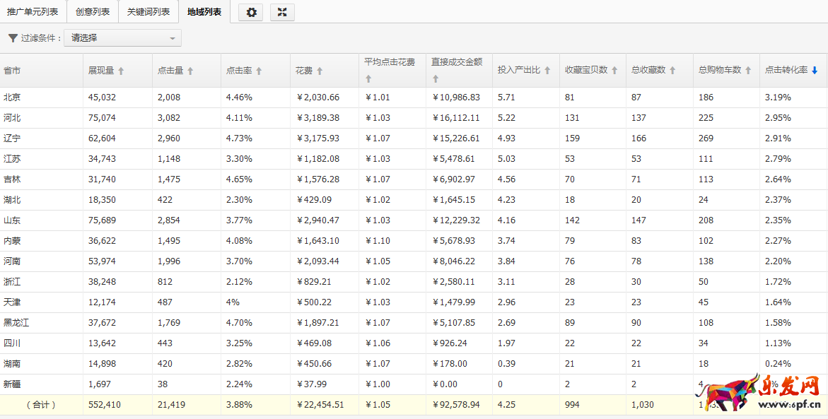Viewport: 828px width, 419px height.
Task: Select the 北京 table row
Action: tap(12, 98)
